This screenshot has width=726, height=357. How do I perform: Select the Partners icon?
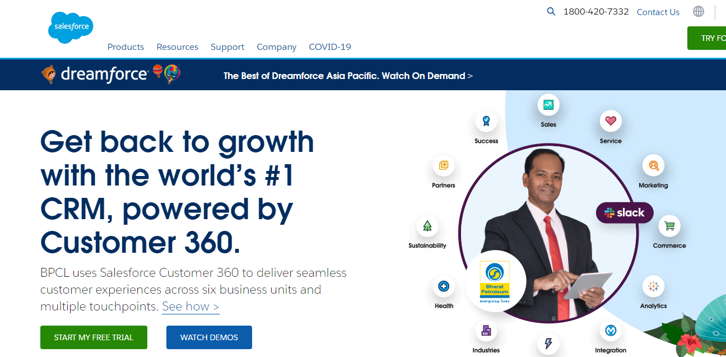click(444, 165)
